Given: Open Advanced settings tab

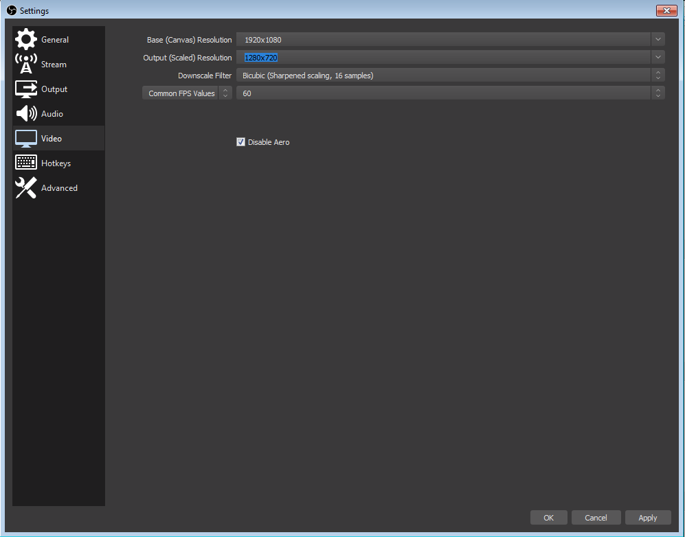Looking at the screenshot, I should click(x=58, y=187).
